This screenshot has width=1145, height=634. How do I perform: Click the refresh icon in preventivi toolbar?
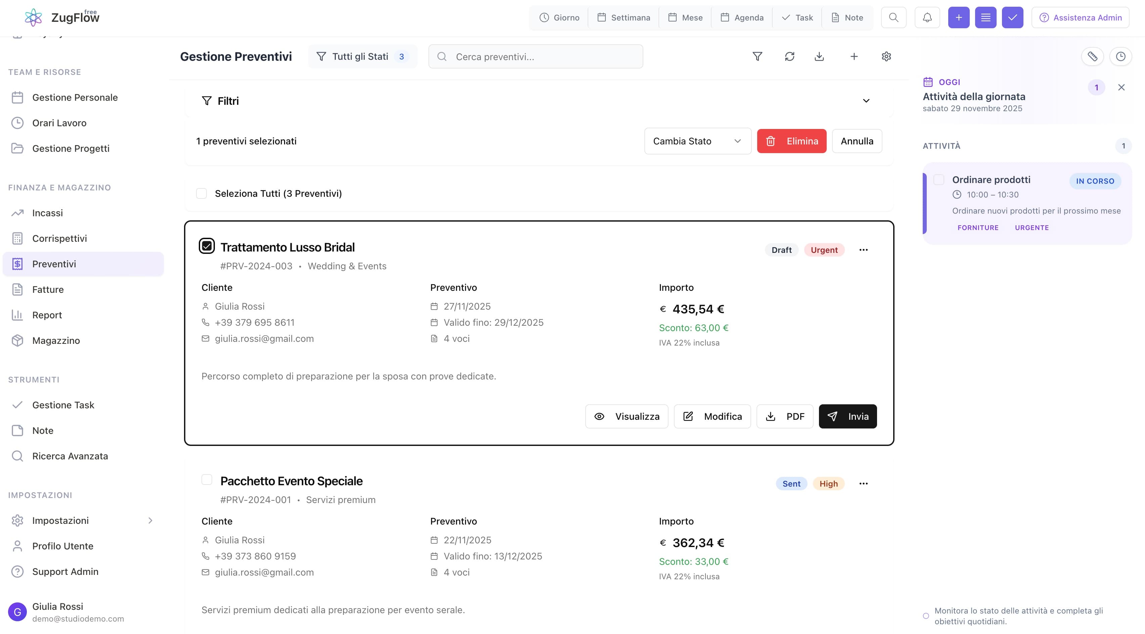(789, 56)
